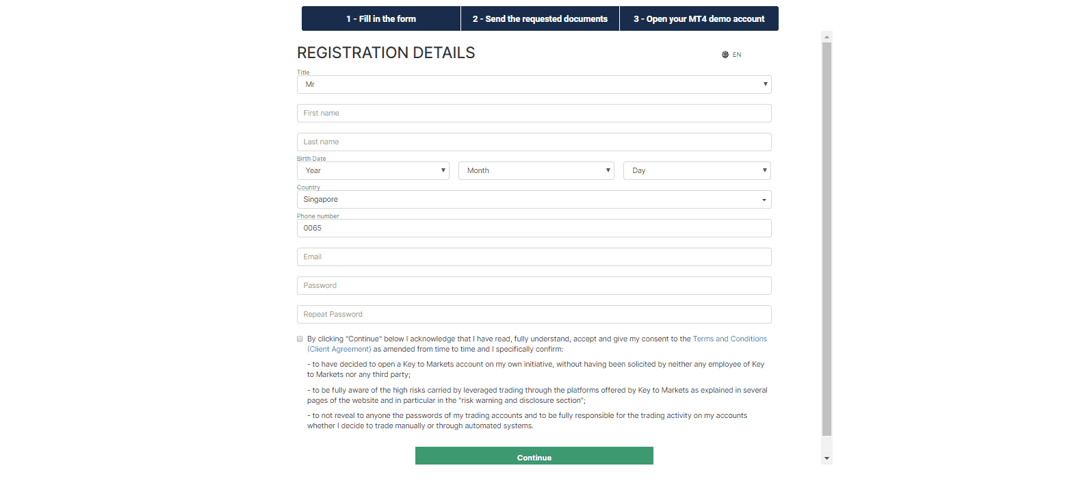This screenshot has height=483, width=1079.
Task: Open the Year birth date dropdown
Action: tap(373, 170)
